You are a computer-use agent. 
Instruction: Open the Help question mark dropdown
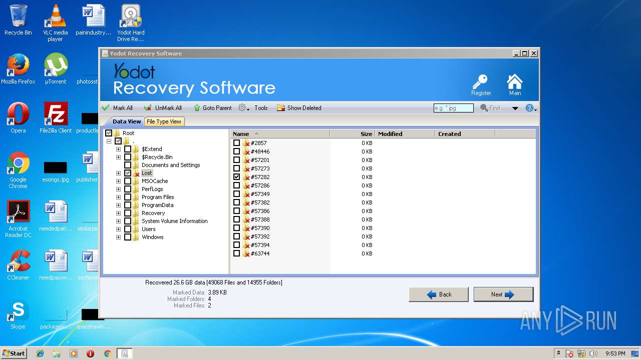click(x=531, y=108)
